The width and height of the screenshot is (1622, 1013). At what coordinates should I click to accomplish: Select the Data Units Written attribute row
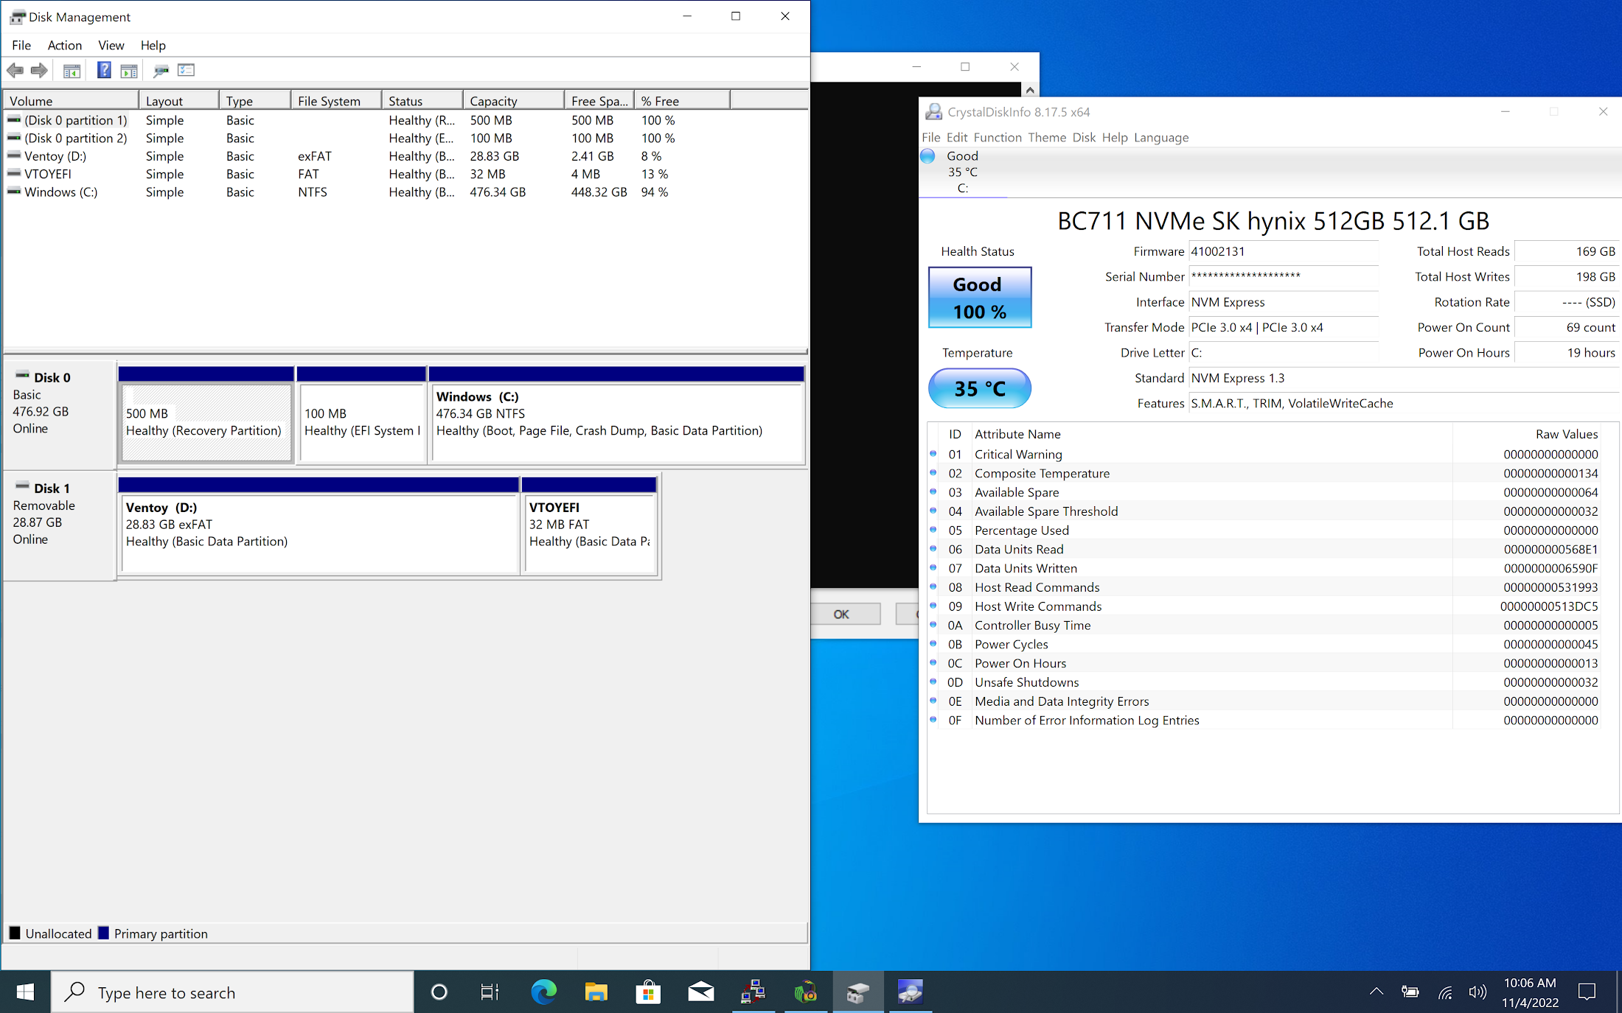[1264, 569]
